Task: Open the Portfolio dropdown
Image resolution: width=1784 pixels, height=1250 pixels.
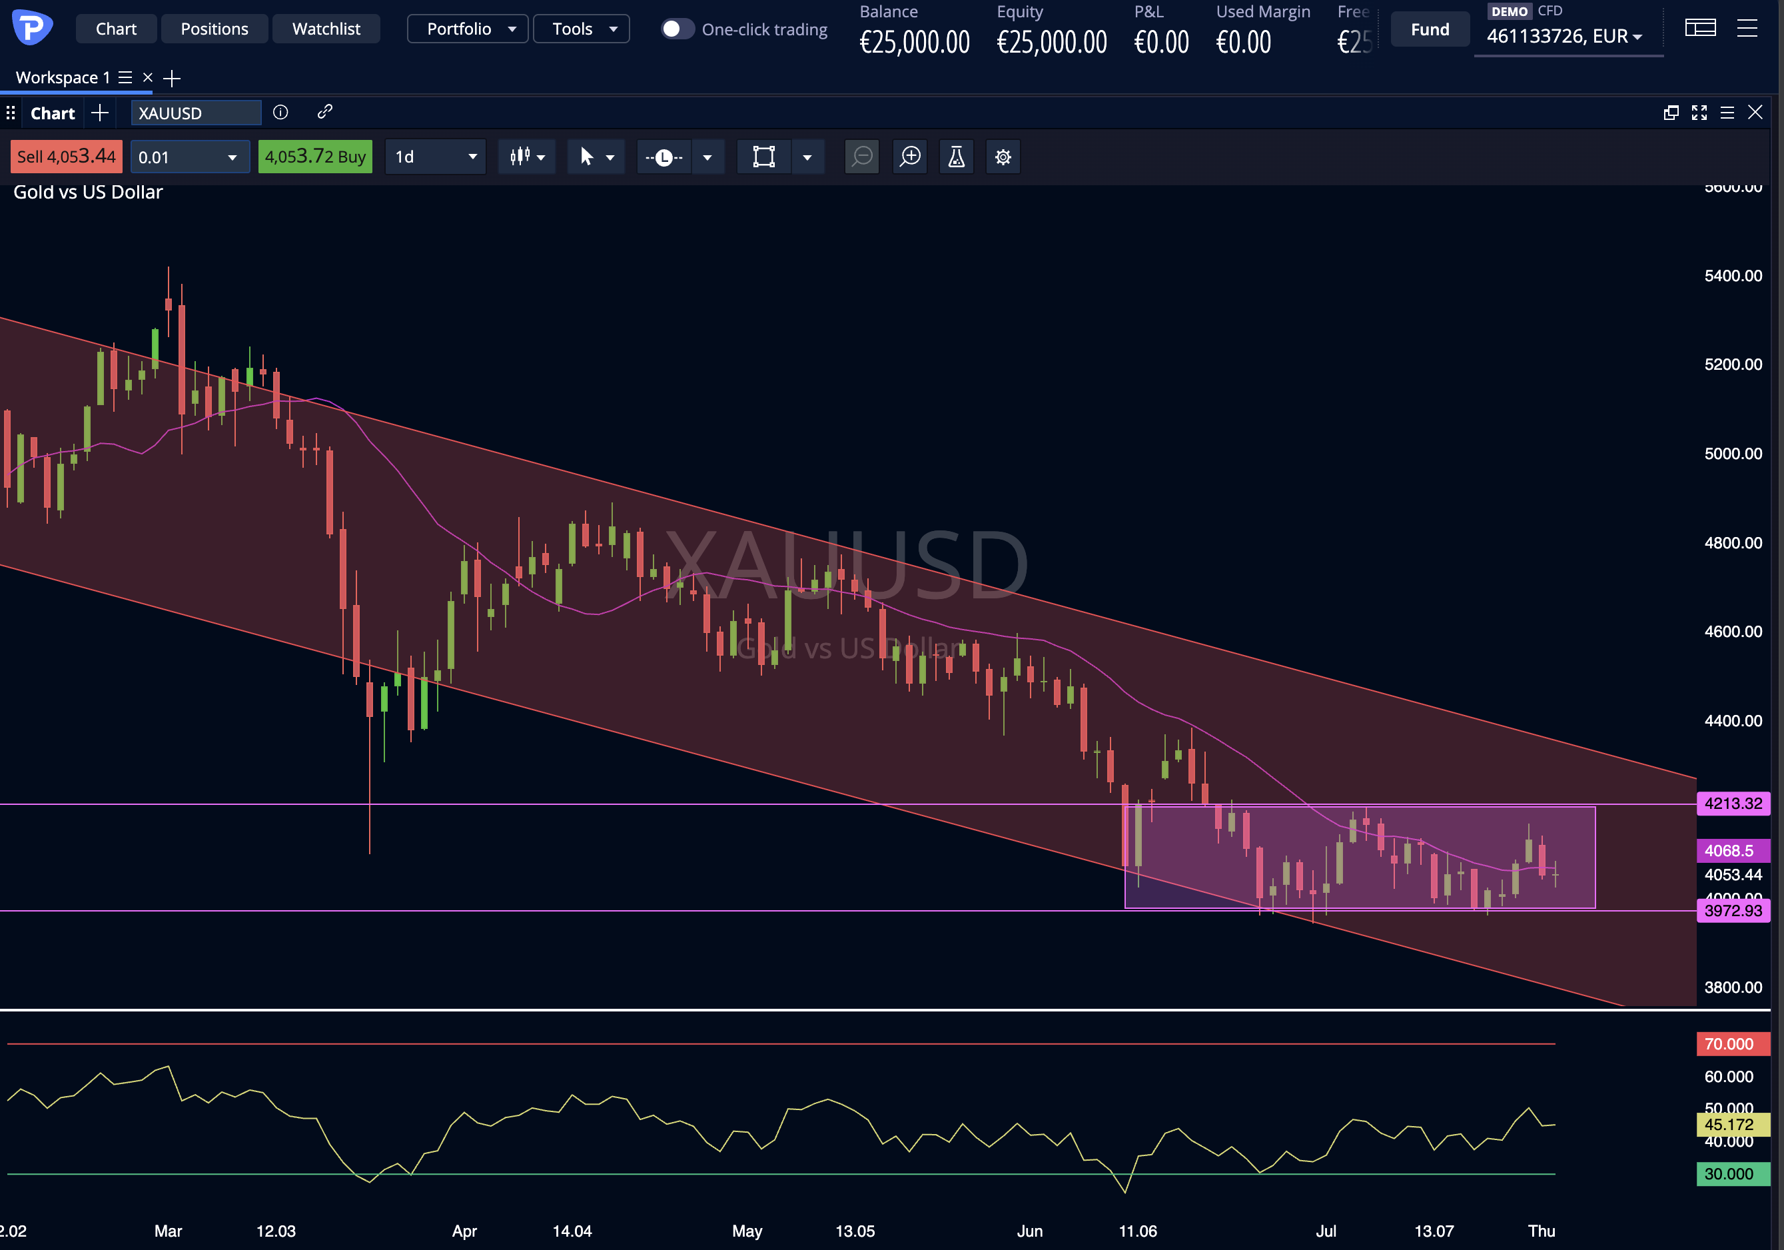Action: (x=468, y=29)
